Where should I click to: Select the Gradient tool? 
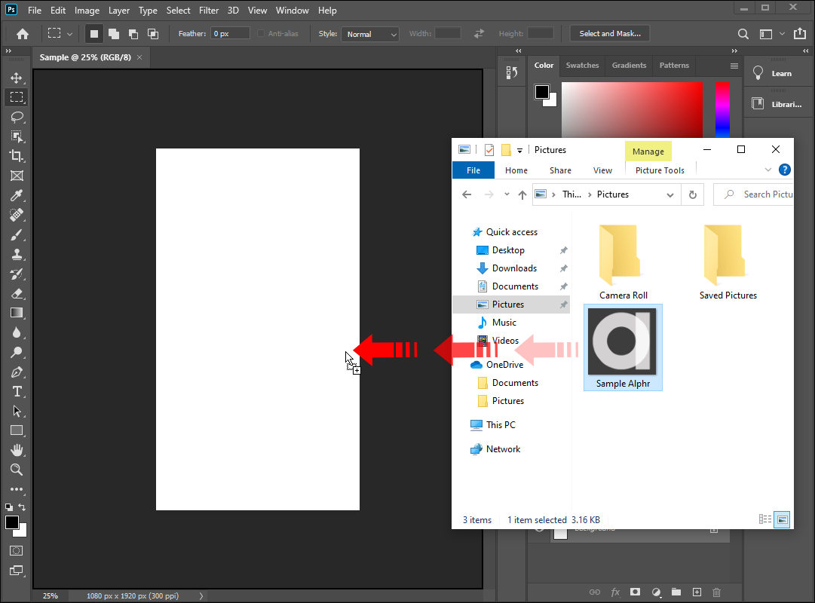point(17,313)
